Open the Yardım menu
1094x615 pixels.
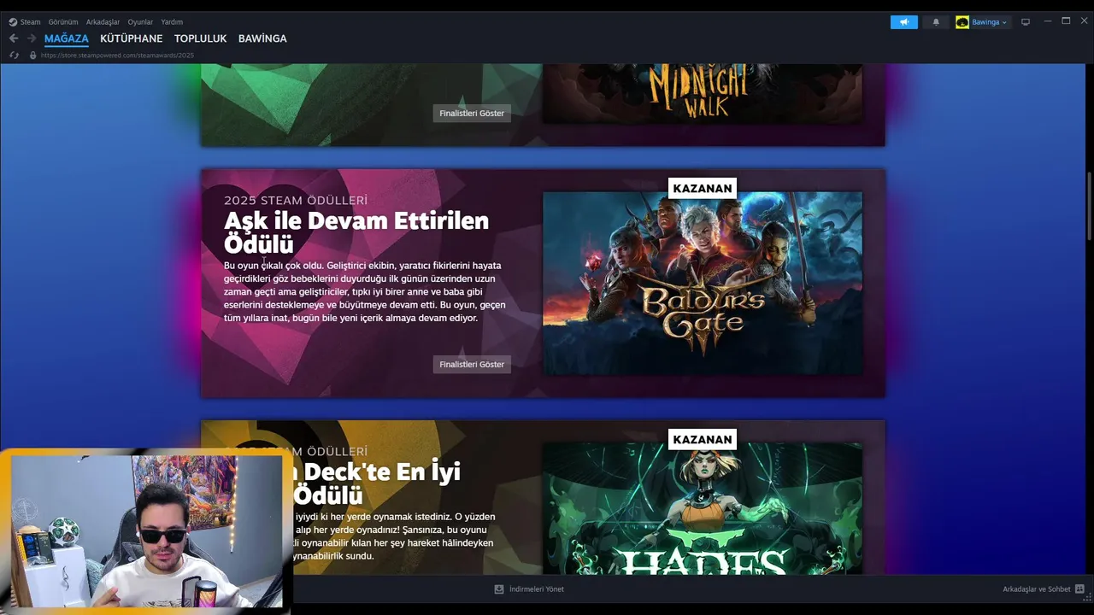172,21
